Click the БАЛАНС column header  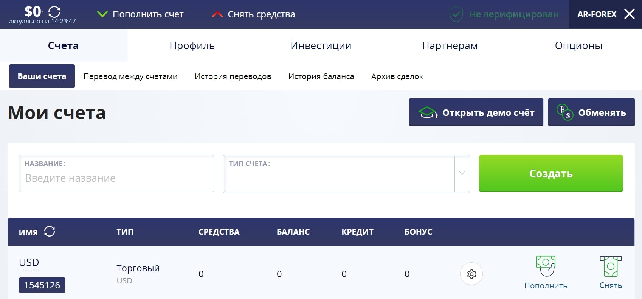pos(293,232)
